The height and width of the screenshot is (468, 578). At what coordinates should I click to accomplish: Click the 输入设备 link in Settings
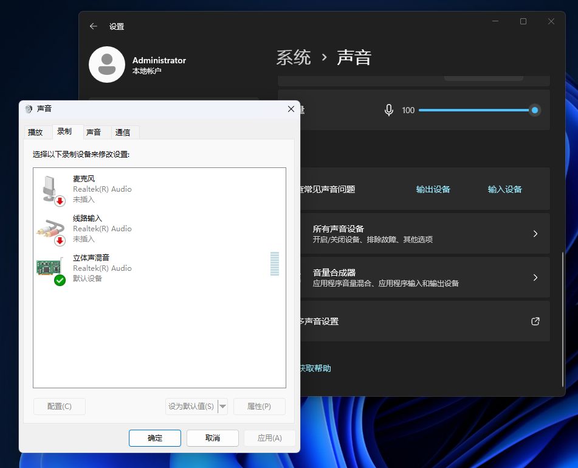click(x=505, y=189)
